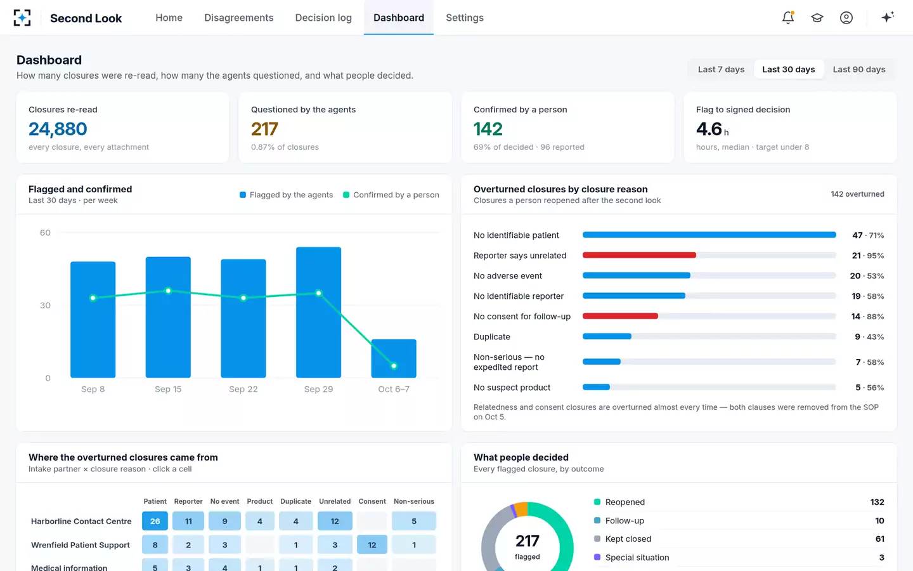Click the Follow-up outcome legend row
Image resolution: width=913 pixels, height=571 pixels.
tap(739, 520)
